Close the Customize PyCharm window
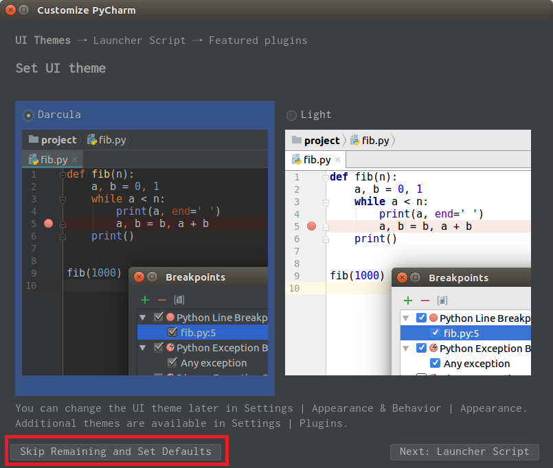The image size is (553, 468). tap(10, 10)
